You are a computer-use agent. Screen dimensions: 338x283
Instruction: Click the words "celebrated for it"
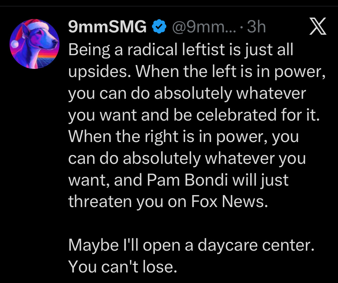pos(258,115)
